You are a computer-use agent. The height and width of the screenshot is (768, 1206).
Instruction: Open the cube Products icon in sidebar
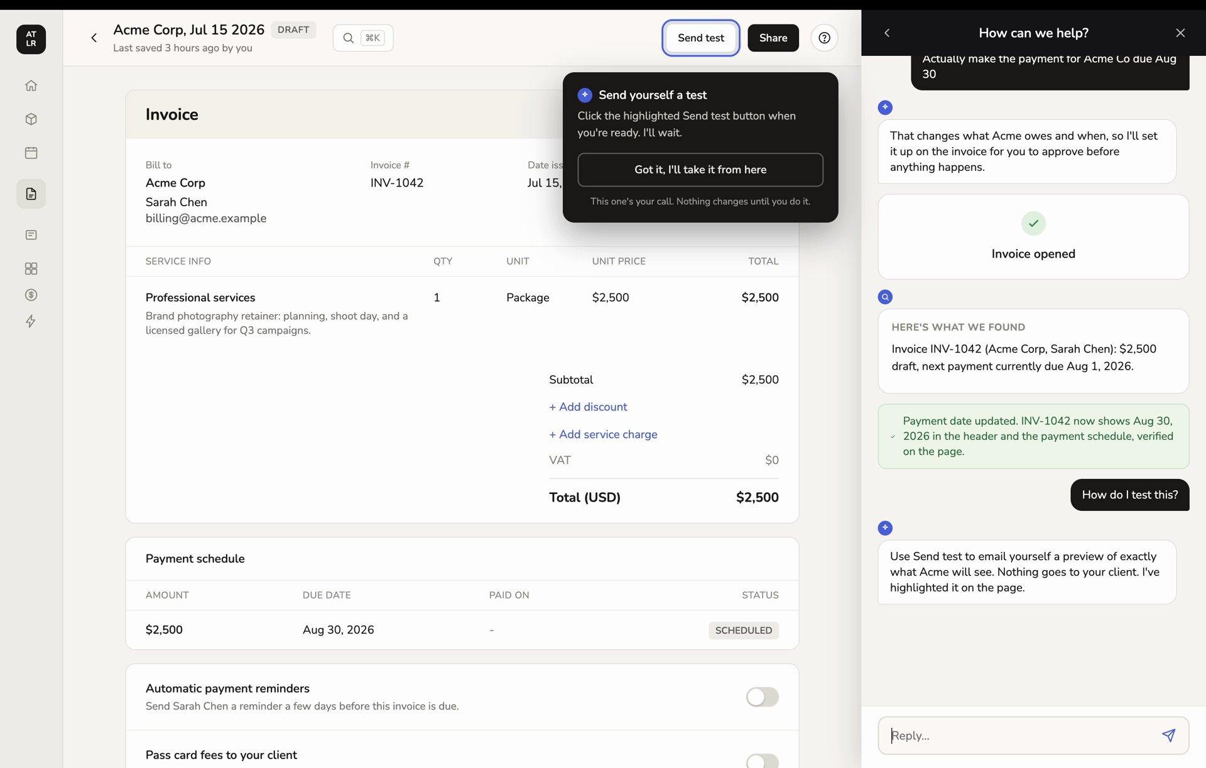(31, 119)
